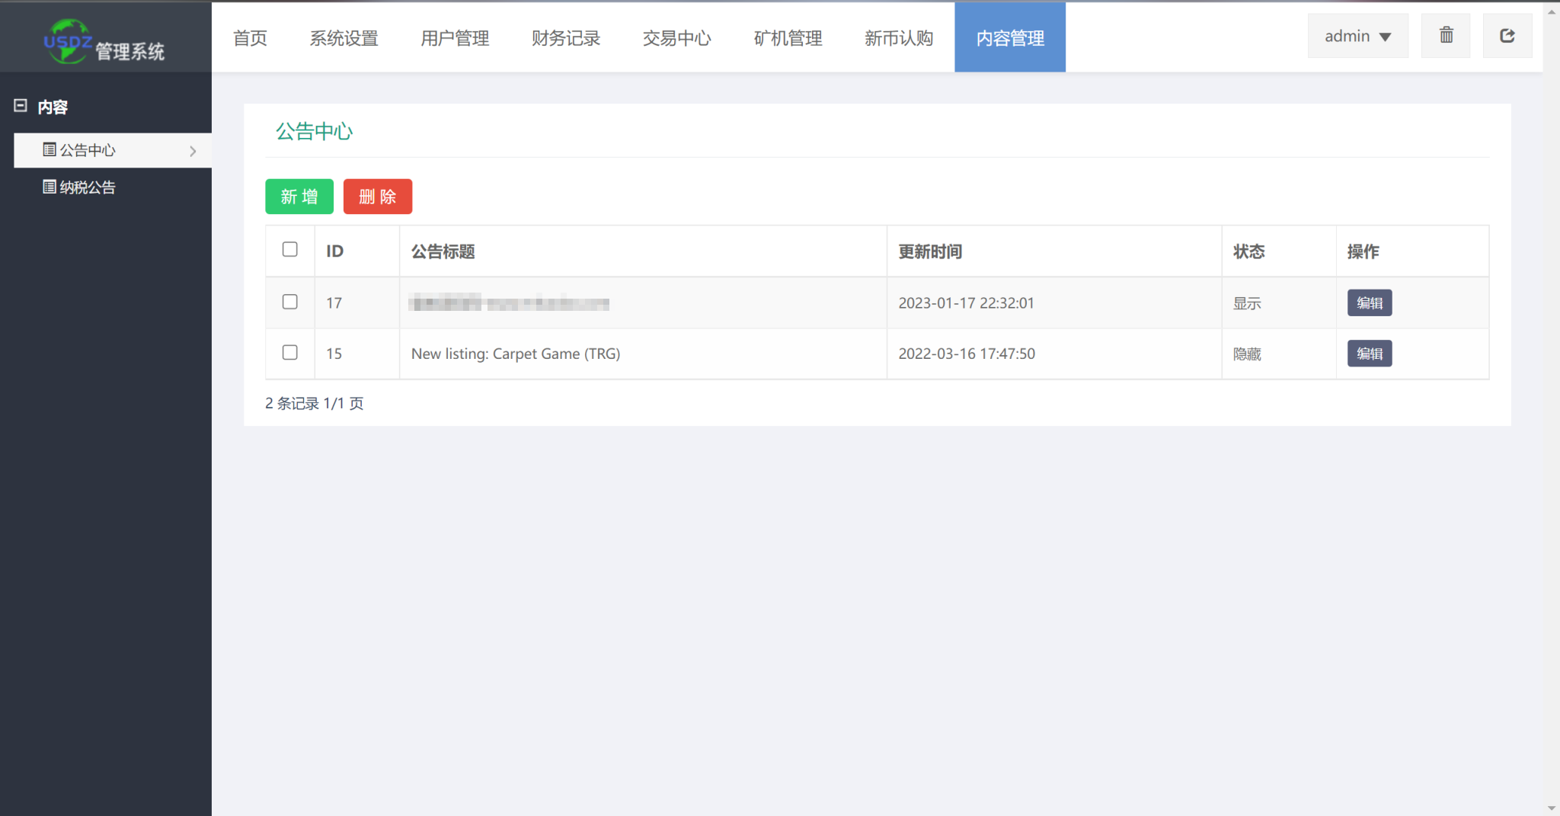Screen dimensions: 1560x816
Task: Go to the 首页 tab
Action: tap(250, 38)
